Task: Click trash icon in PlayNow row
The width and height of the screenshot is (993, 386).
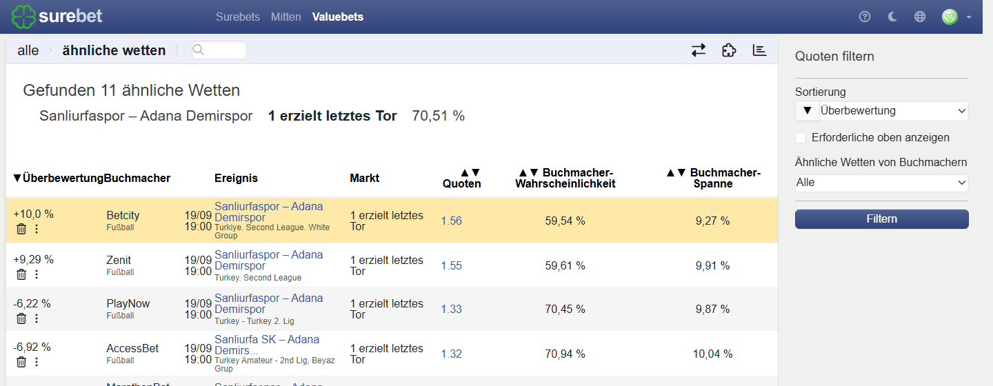Action: coord(21,318)
